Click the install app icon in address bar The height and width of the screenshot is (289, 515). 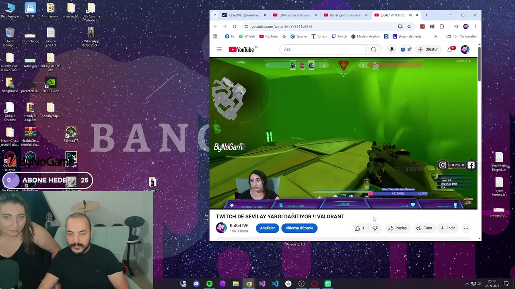pyautogui.click(x=400, y=26)
